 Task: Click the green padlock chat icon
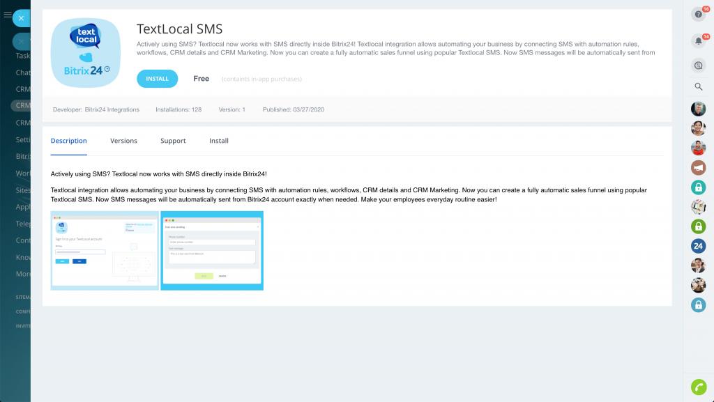coord(698,226)
